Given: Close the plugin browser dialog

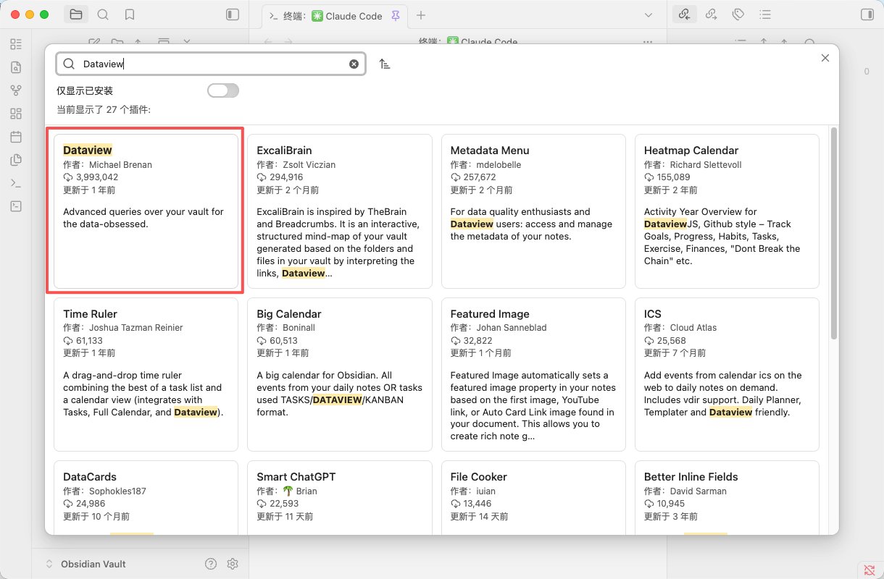Looking at the screenshot, I should (825, 58).
